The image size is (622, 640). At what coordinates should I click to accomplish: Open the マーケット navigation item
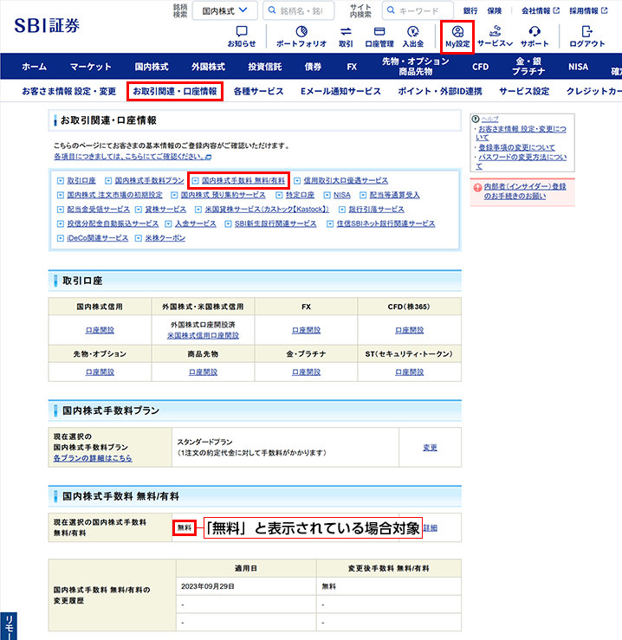point(90,67)
